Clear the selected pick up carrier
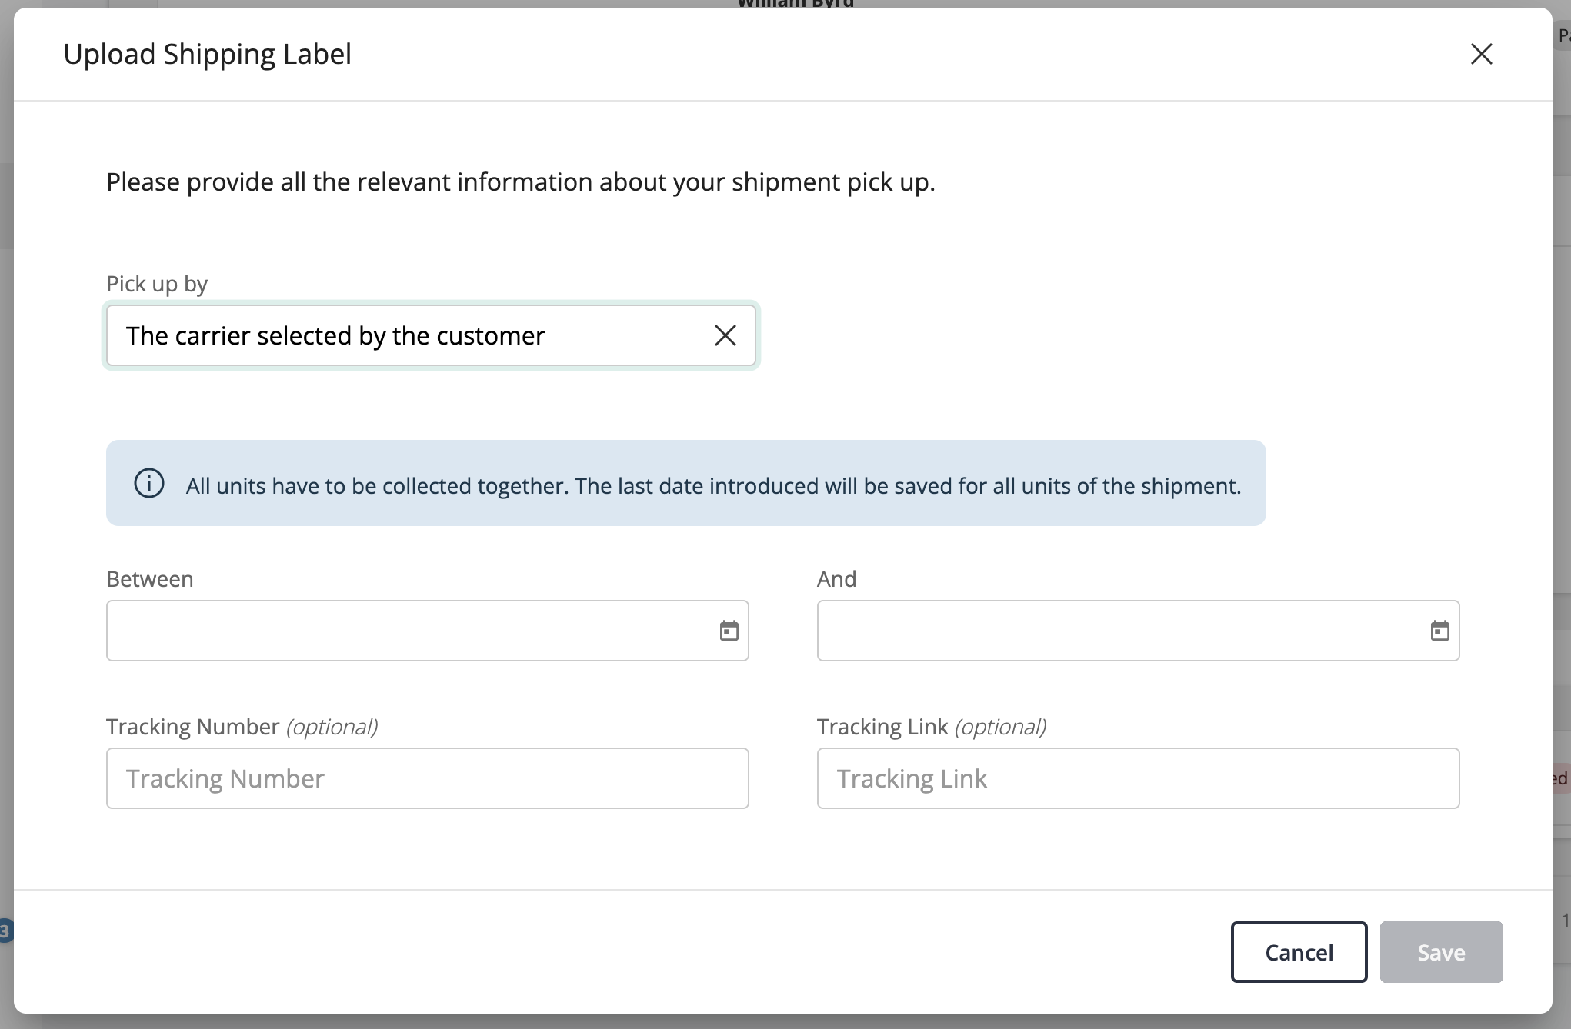 click(725, 335)
